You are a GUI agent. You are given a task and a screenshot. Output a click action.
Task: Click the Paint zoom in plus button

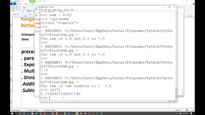[x=193, y=110]
